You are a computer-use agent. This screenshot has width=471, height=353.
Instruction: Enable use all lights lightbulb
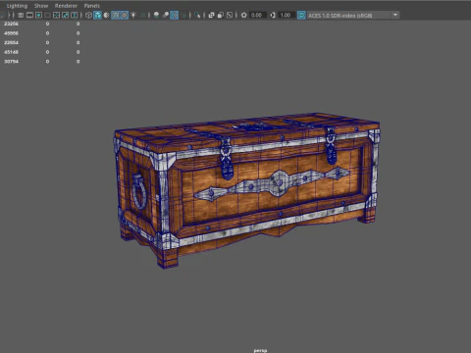click(x=133, y=15)
